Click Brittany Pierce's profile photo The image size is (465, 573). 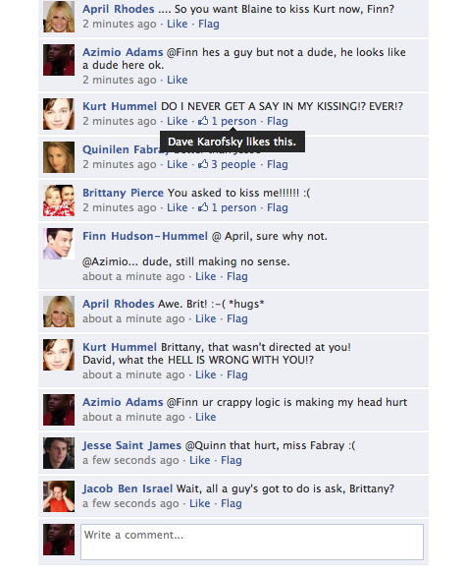point(59,201)
